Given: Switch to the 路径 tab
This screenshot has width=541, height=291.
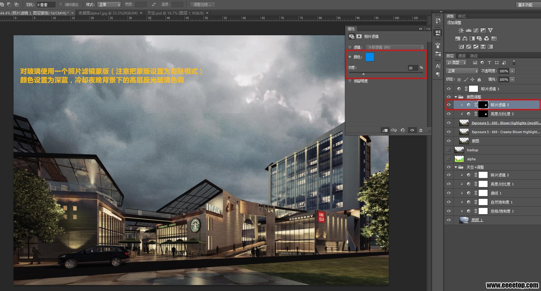Looking at the screenshot, I should coord(474,56).
